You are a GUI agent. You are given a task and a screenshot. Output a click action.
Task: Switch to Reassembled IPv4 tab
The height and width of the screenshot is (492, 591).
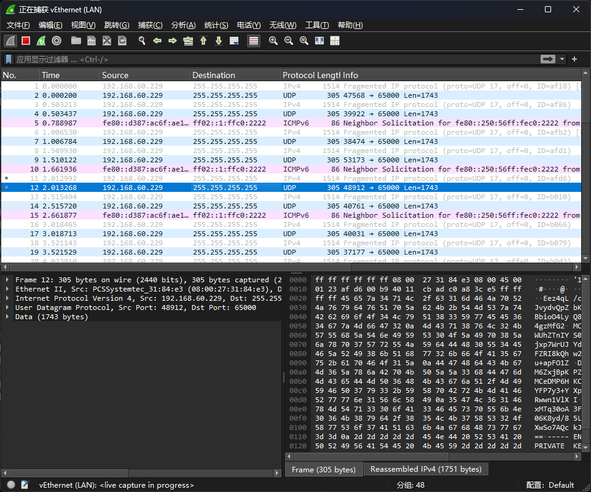point(426,469)
